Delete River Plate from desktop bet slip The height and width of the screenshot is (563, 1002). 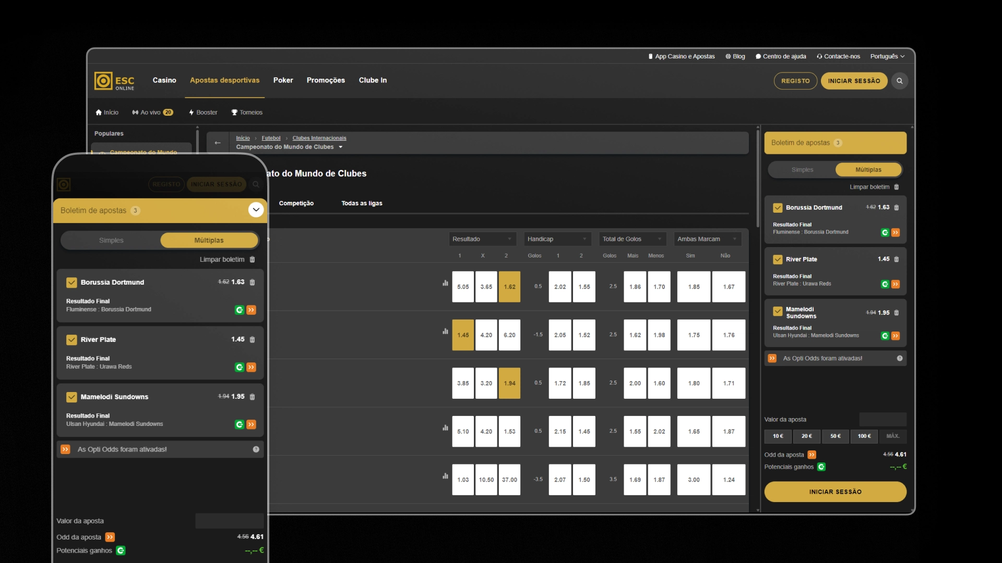pyautogui.click(x=897, y=259)
